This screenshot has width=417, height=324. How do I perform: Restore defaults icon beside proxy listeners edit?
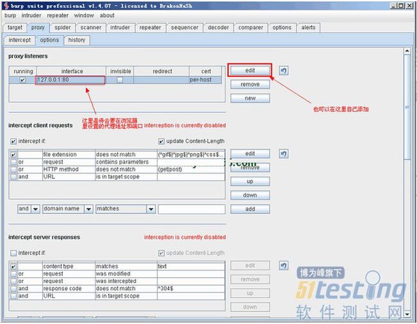click(284, 71)
